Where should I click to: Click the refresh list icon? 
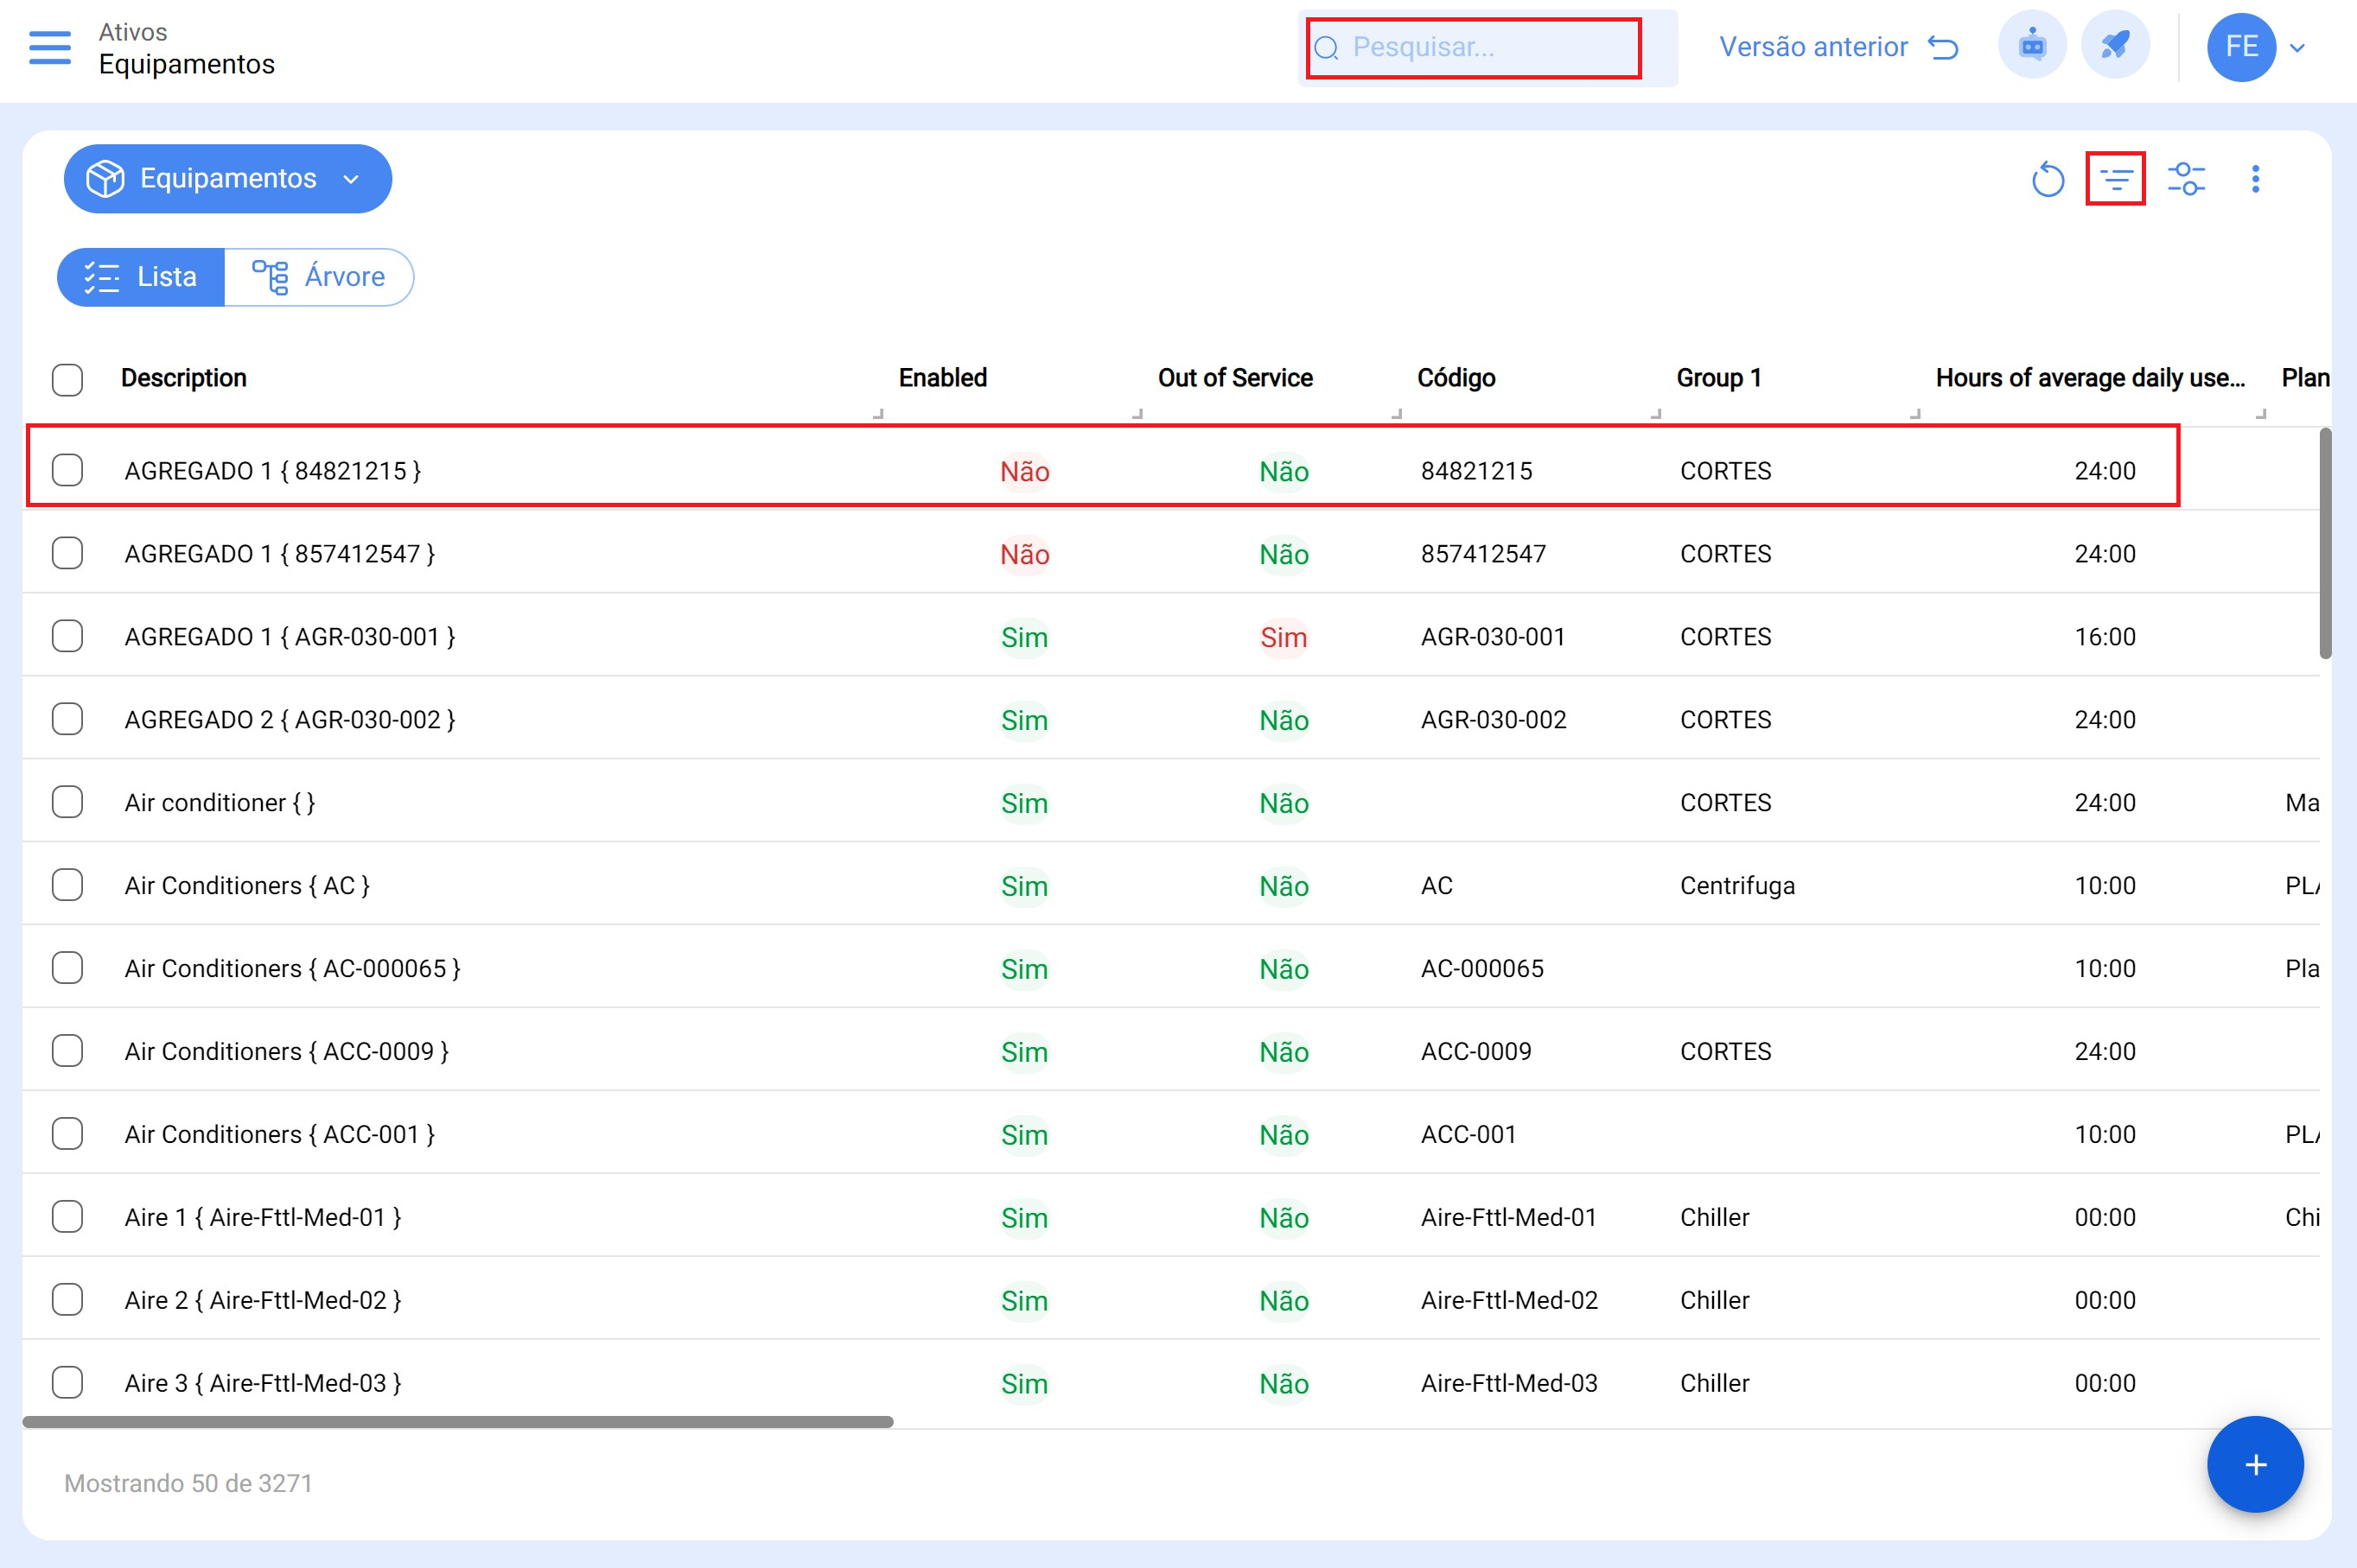2048,180
